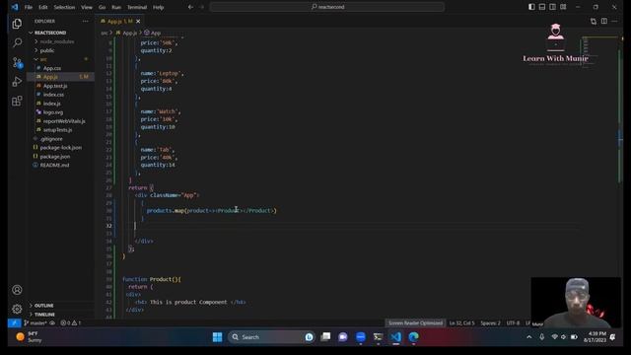Open the Source Control view
This screenshot has width=631, height=355.
click(17, 62)
